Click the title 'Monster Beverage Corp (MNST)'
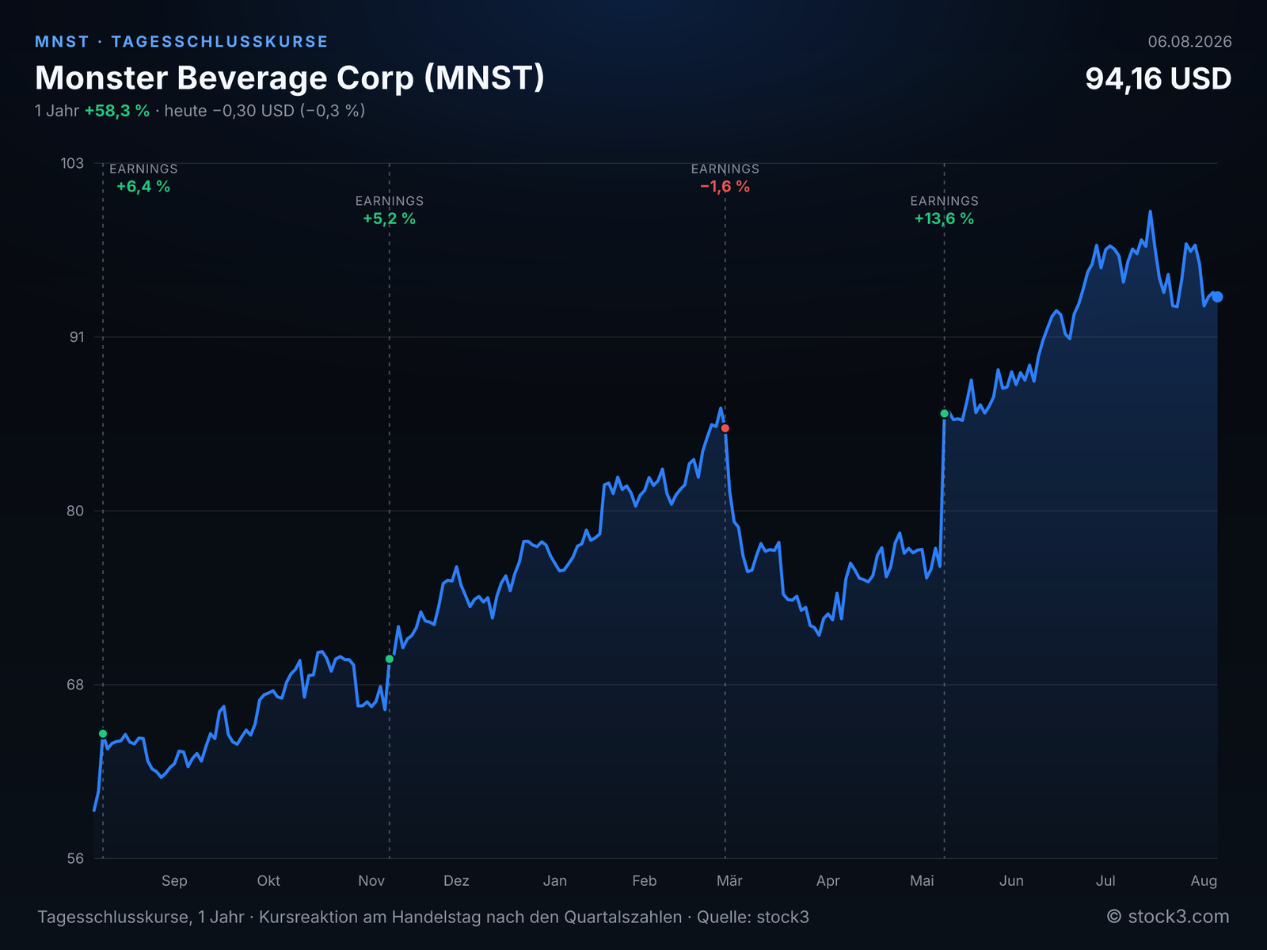 tap(290, 78)
